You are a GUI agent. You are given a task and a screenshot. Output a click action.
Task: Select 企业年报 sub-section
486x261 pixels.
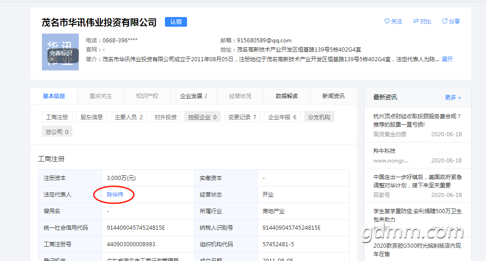click(x=282, y=117)
